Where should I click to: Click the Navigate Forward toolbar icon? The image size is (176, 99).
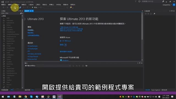7,7
